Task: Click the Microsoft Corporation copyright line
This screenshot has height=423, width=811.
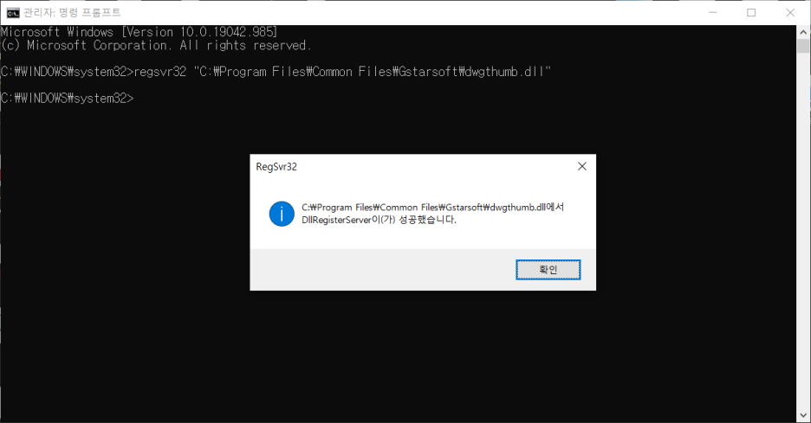Action: 156,45
